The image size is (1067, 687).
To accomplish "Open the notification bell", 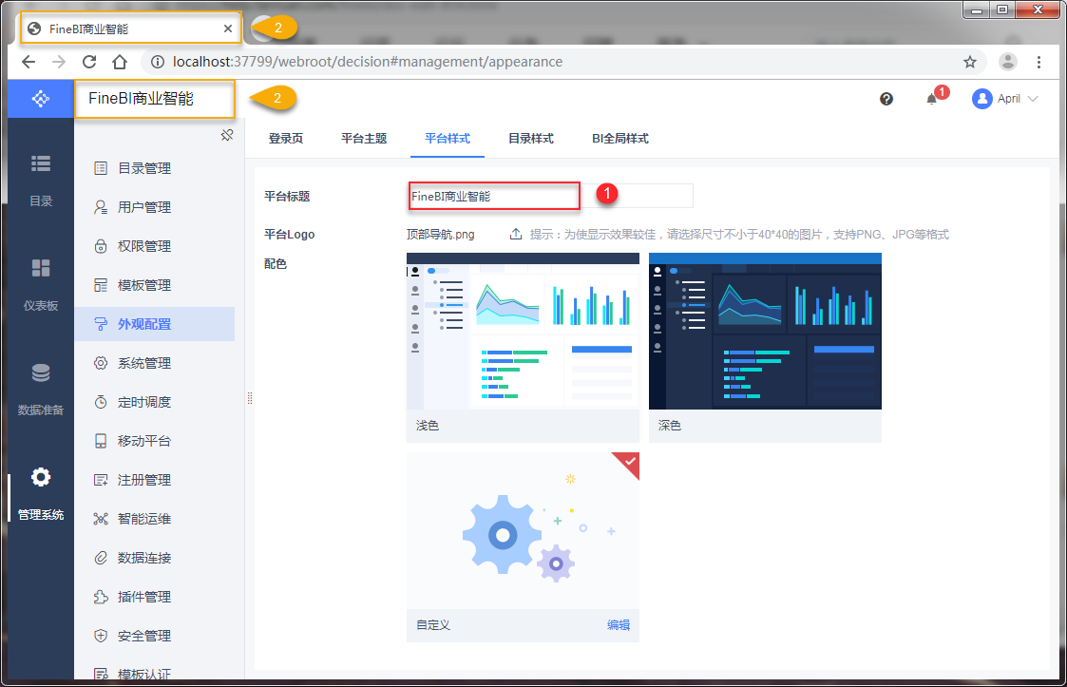I will coord(931,100).
